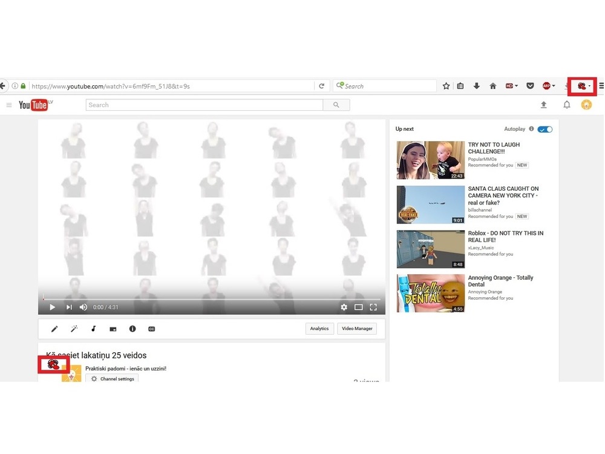Viewport: 605px width, 454px height.
Task: Click 'Roblox - DO NOT TRY THIS IN REAL LIFE!' title
Action: (506, 237)
